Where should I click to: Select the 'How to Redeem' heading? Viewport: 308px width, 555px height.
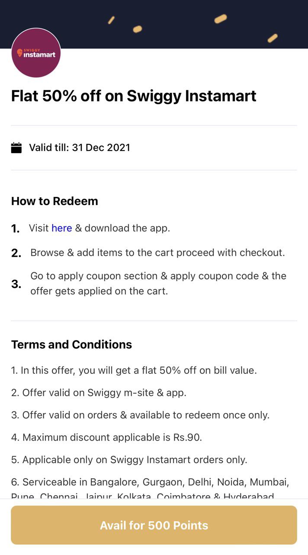pyautogui.click(x=55, y=201)
